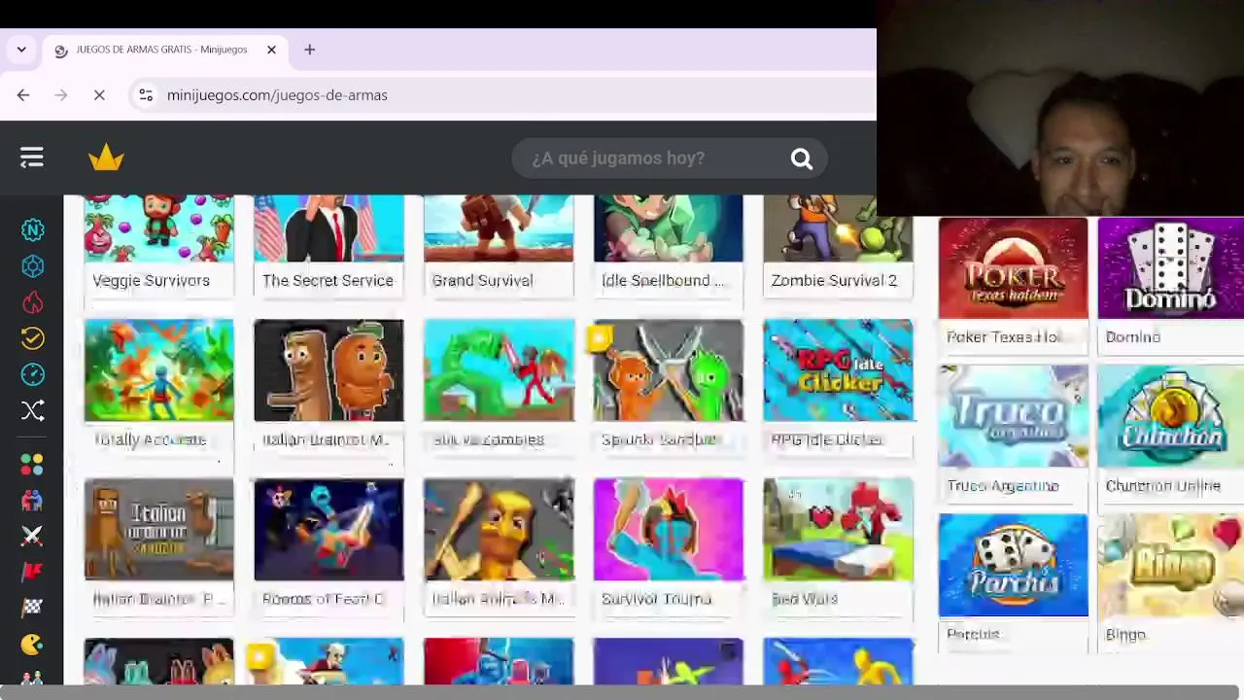Click the blue compass icon in sidebar
Image resolution: width=1244 pixels, height=700 pixels.
[x=33, y=374]
